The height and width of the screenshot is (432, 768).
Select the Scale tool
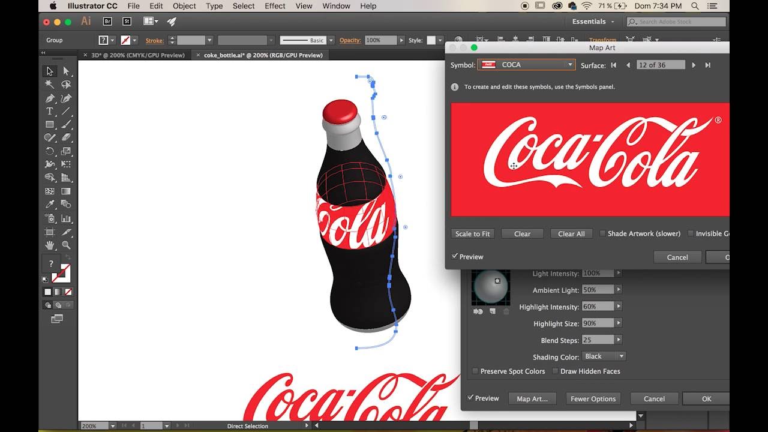pos(66,151)
